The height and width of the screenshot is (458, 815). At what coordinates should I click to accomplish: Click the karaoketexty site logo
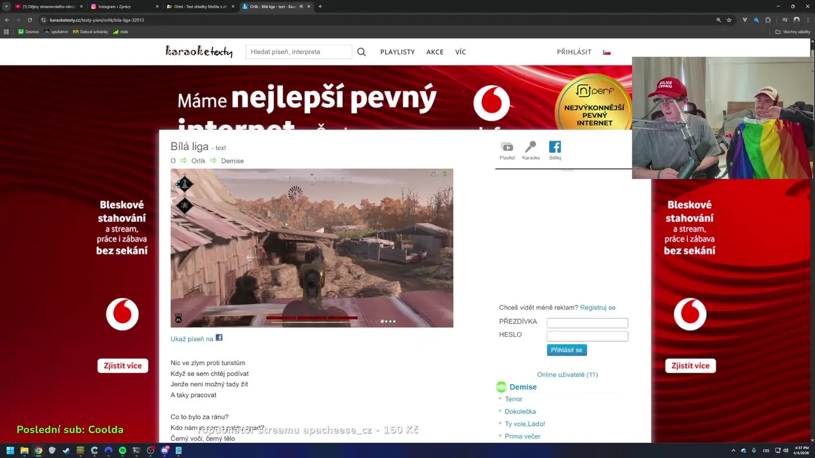click(199, 52)
